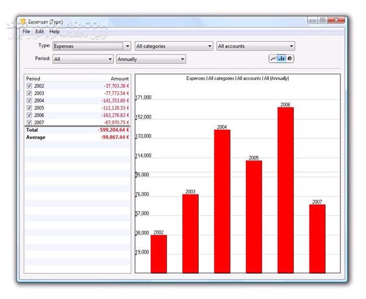Click the Amount column header
The height and width of the screenshot is (299, 366).
point(120,78)
